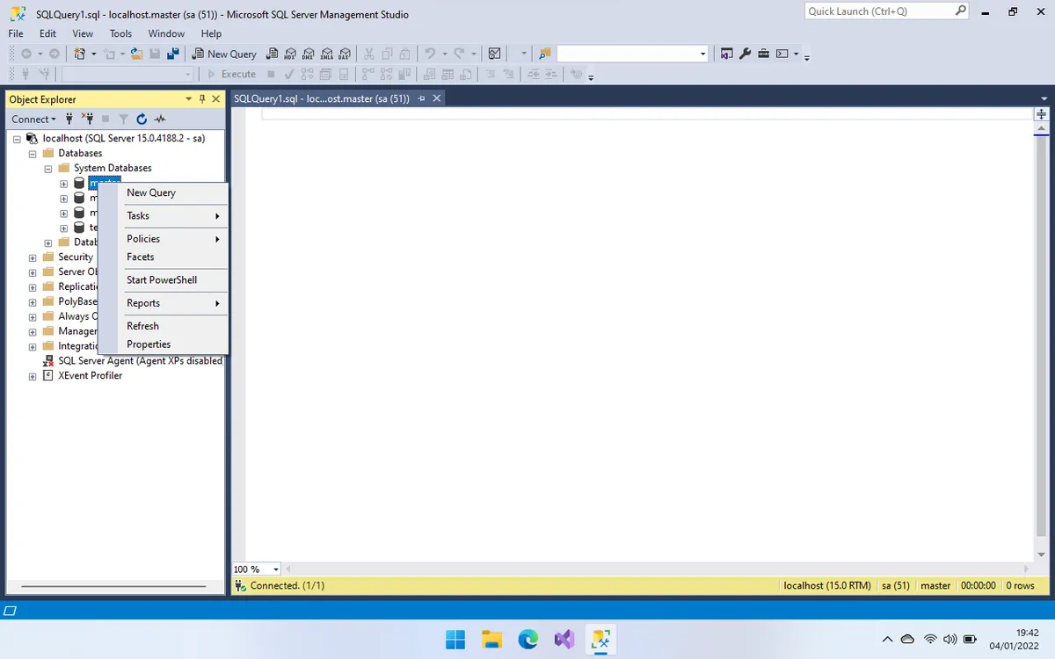
Task: Open the Help menu
Action: pos(211,33)
